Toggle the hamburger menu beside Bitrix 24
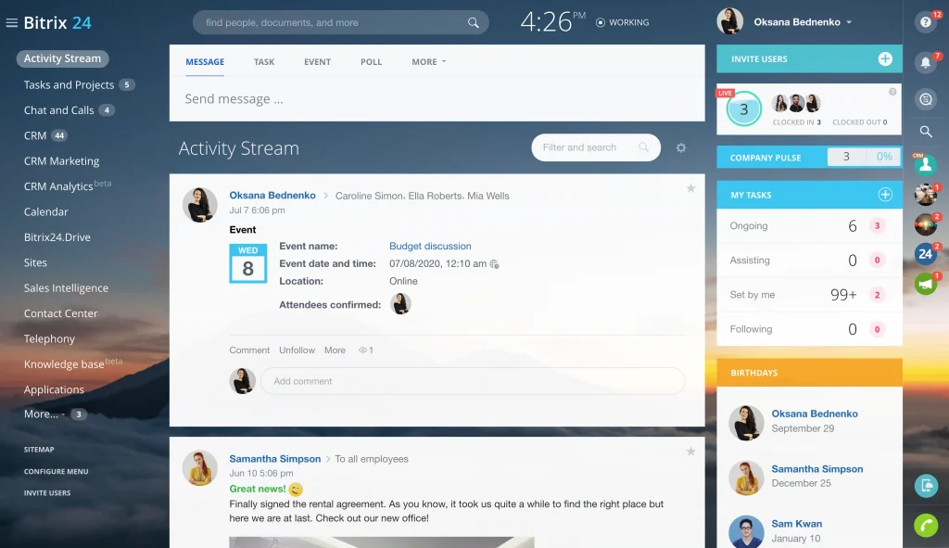Screen dimensions: 949x548 click(x=12, y=22)
